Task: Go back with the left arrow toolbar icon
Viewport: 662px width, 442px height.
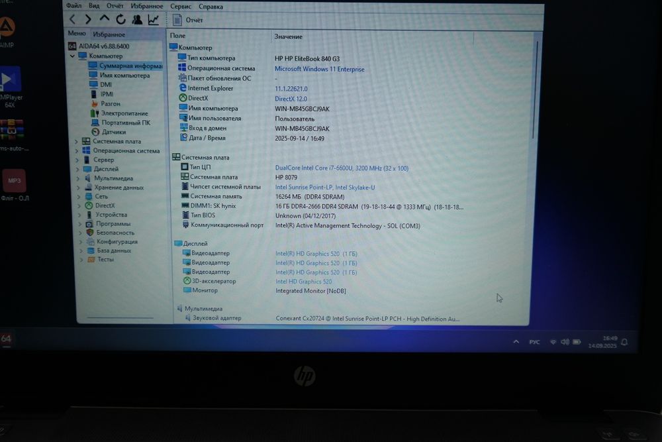Action: (73, 19)
